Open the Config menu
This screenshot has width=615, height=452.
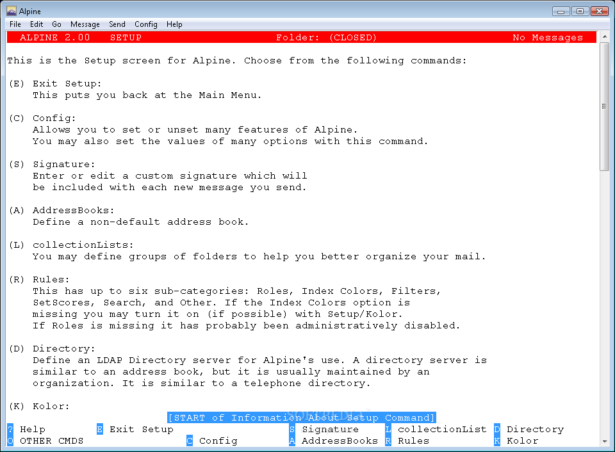click(146, 24)
